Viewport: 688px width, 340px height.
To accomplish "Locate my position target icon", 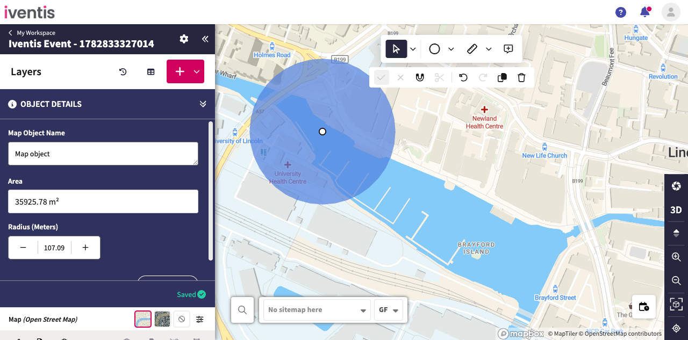I will coord(676,328).
